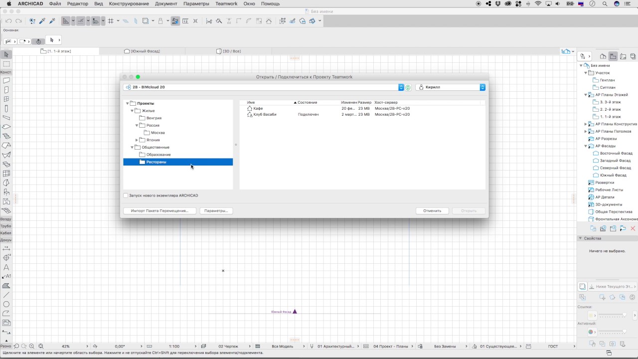Click the refresh icon next to BIMcloud field
The image size is (638, 359).
[408, 87]
